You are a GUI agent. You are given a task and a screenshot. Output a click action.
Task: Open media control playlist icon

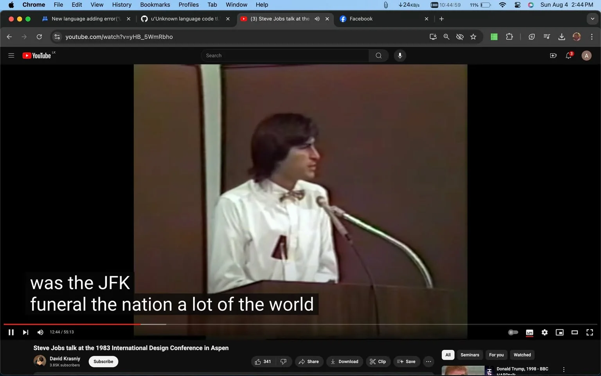547,37
